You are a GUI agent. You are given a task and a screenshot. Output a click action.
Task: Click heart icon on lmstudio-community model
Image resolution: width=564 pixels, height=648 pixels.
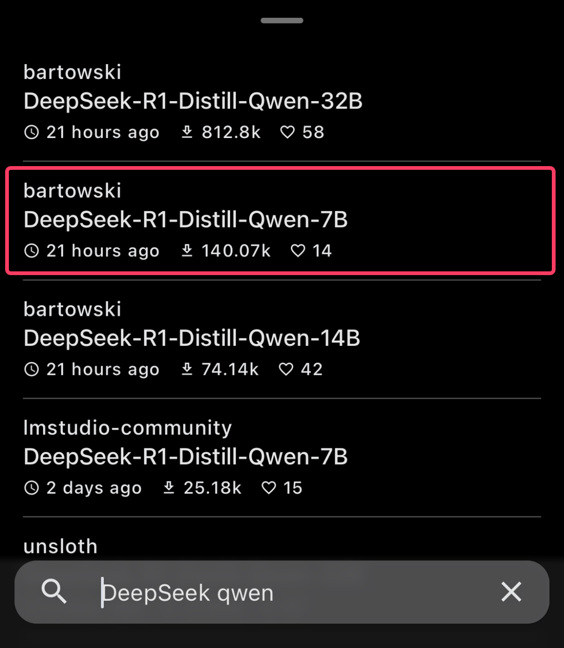coord(268,488)
